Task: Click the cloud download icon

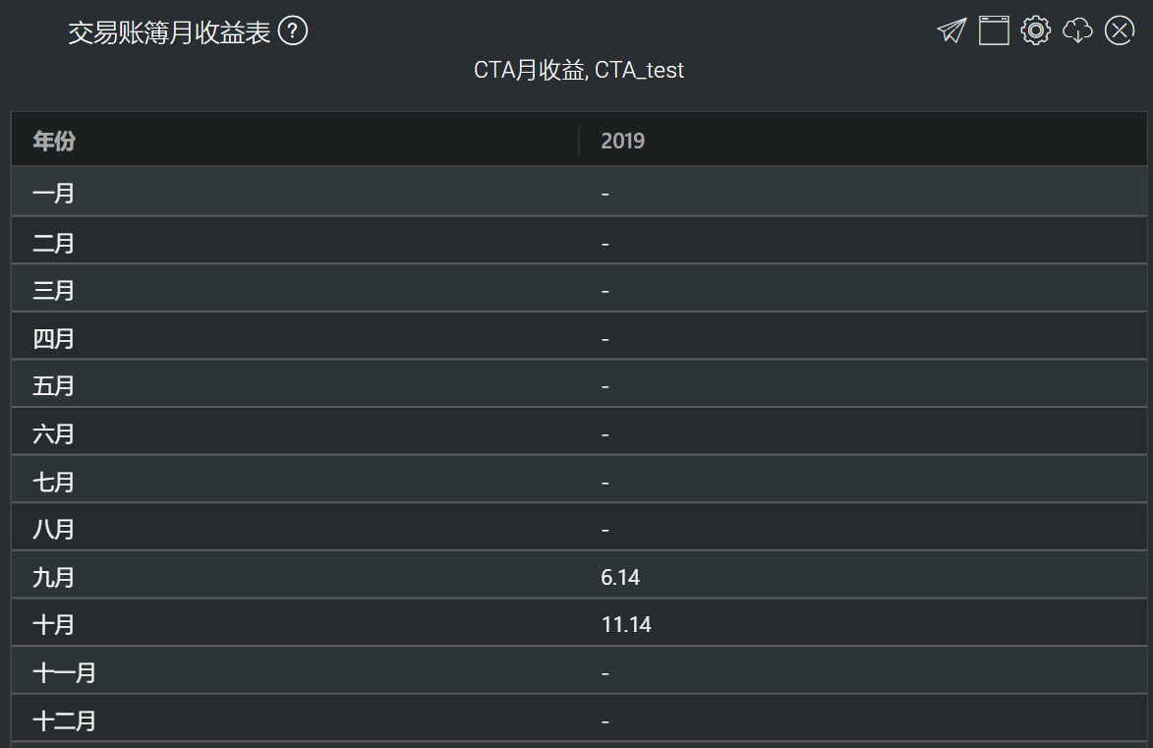Action: [x=1077, y=30]
